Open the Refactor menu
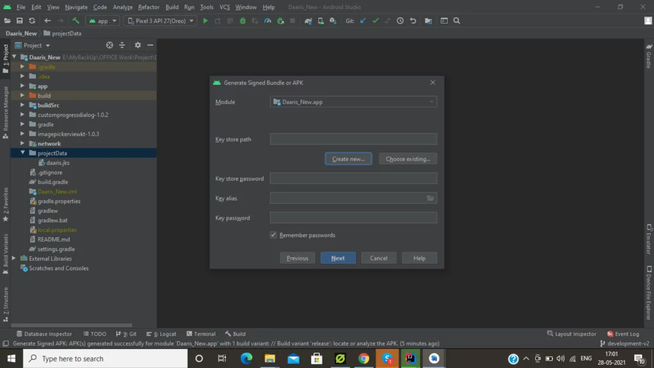Image resolution: width=654 pixels, height=368 pixels. pos(149,7)
